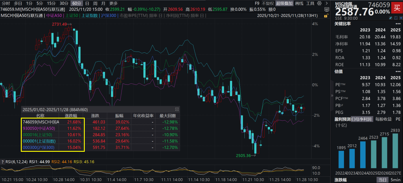Open the 画线 drawing tools
The image size is (403, 183).
(299, 3)
